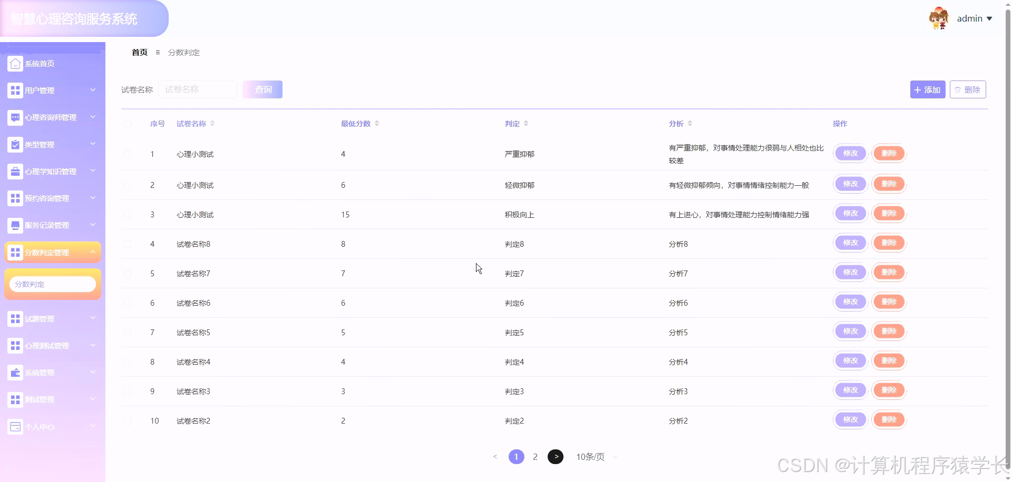
Task: Check the checkbox for row 5 试卷名称7
Action: [128, 273]
